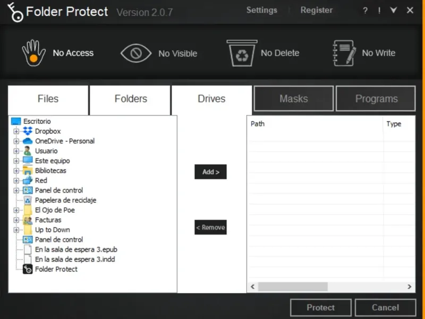425x319 pixels.
Task: Click the Up to Down folder icon
Action: tap(28, 230)
